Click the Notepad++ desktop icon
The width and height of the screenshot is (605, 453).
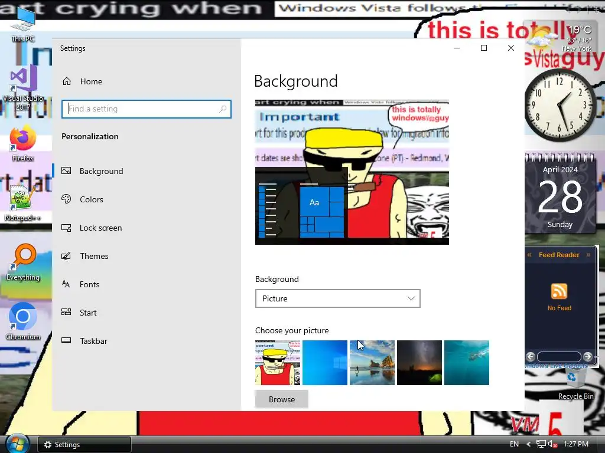(x=23, y=203)
